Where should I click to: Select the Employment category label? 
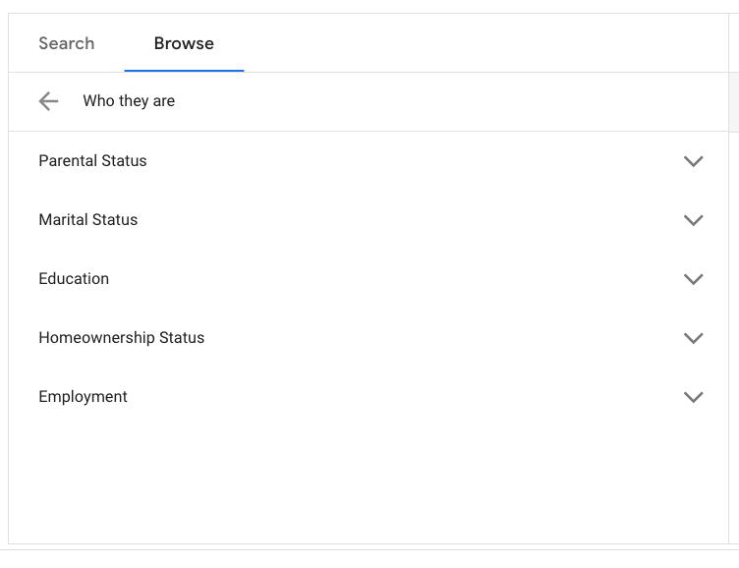pos(83,397)
